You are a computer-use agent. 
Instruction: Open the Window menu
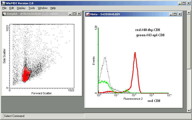pos(43,8)
